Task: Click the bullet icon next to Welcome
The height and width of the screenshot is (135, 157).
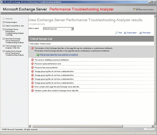Action: (x=4, y=19)
